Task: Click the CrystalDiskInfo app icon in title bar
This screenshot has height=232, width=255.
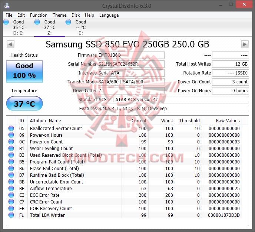Action: 7,5
